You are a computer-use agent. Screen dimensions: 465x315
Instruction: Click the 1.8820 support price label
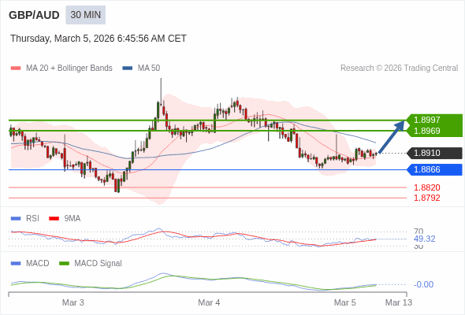tap(427, 187)
